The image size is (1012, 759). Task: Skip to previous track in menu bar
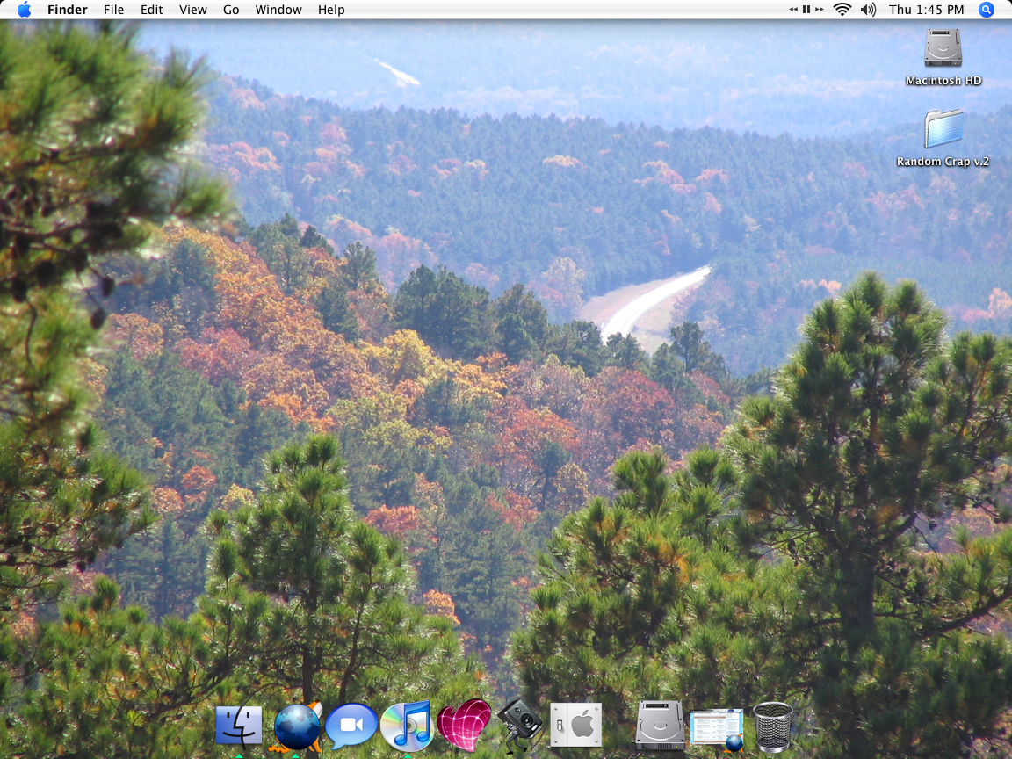(x=793, y=10)
